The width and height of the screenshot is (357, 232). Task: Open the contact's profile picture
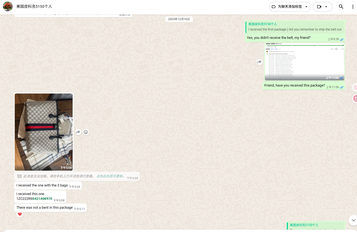coord(8,6)
